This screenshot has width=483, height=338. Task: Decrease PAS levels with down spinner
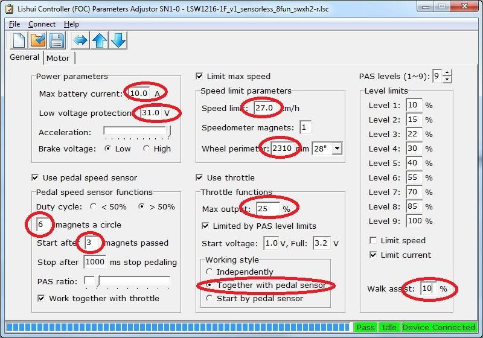tap(447, 80)
